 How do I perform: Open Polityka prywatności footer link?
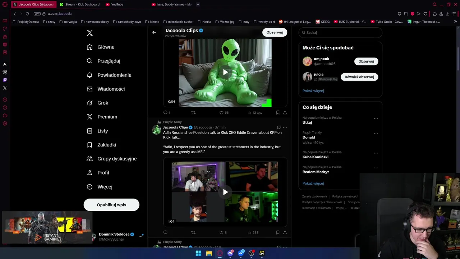345,196
